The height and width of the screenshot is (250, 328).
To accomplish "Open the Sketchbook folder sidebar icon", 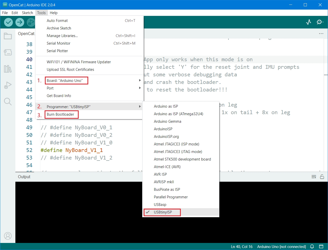I will click(x=8, y=36).
